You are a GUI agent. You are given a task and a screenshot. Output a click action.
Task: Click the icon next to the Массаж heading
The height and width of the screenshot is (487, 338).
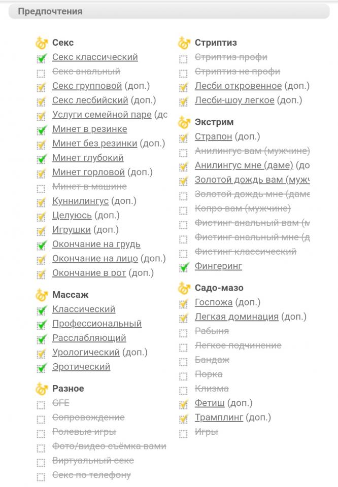[x=41, y=295]
